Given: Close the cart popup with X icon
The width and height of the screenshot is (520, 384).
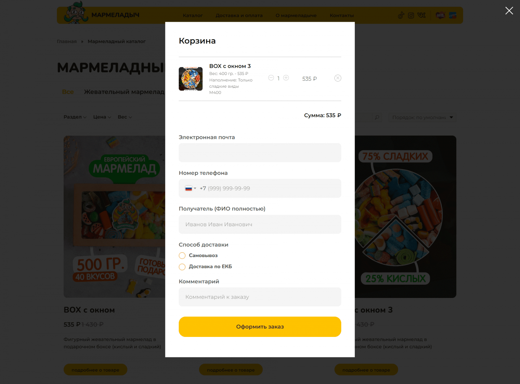Looking at the screenshot, I should coord(509,11).
